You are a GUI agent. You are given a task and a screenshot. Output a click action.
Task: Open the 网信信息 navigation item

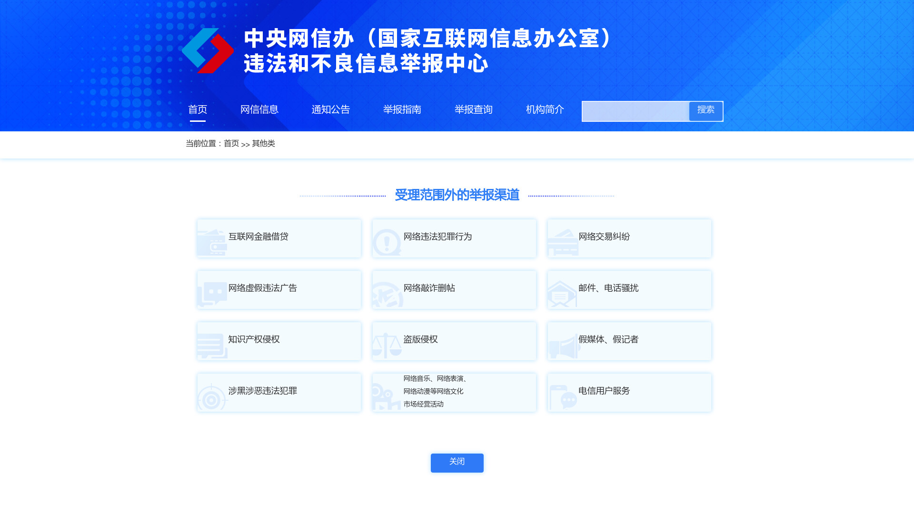259,109
